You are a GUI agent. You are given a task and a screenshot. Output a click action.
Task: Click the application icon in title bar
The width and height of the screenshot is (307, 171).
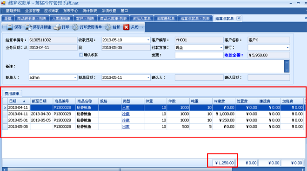(x=3, y=3)
